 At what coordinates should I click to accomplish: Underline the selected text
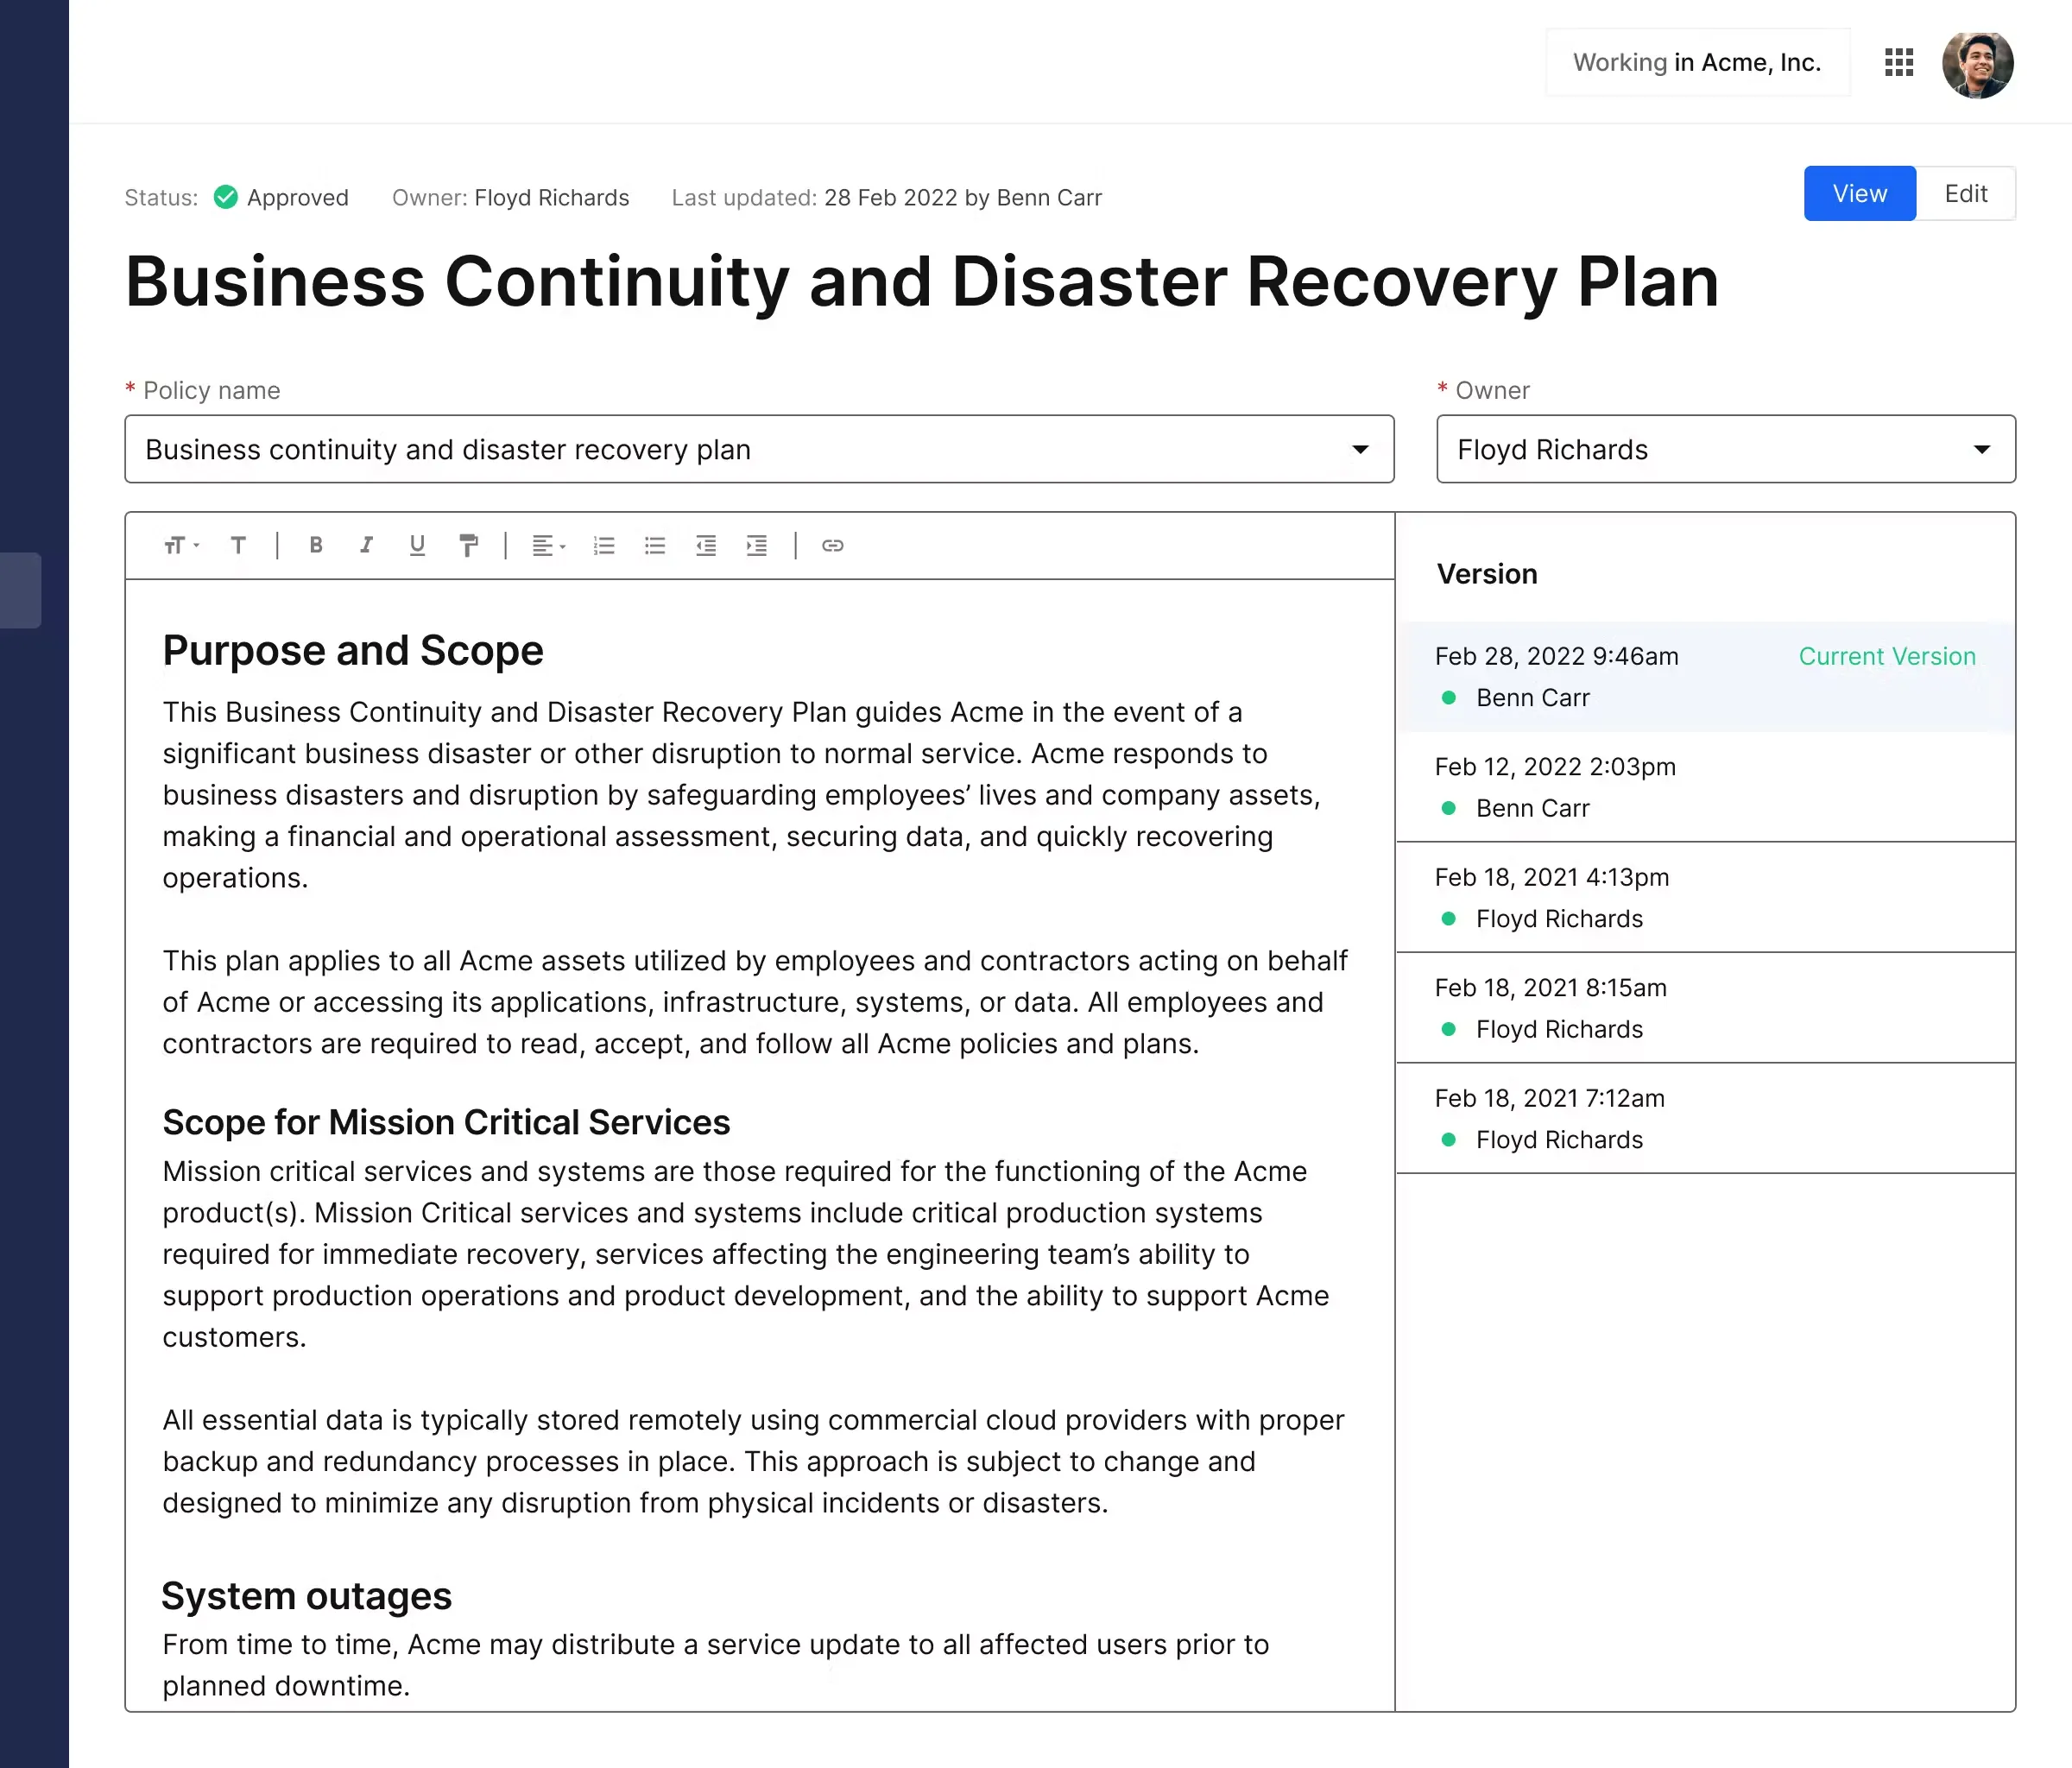pos(417,545)
